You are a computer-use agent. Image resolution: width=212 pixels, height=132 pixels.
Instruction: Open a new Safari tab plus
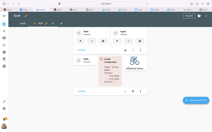[x=202, y=4]
